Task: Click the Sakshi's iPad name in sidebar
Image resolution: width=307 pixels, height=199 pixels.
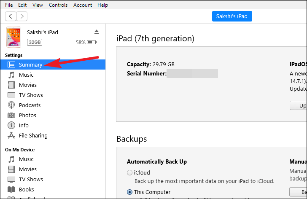Action: 43,32
